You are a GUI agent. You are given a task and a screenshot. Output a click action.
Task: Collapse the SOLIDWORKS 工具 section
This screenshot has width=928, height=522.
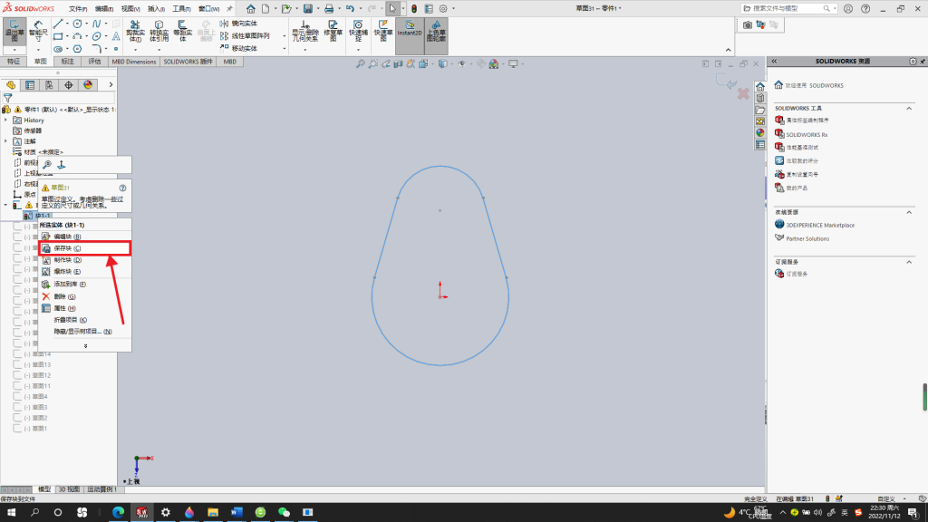coord(909,109)
